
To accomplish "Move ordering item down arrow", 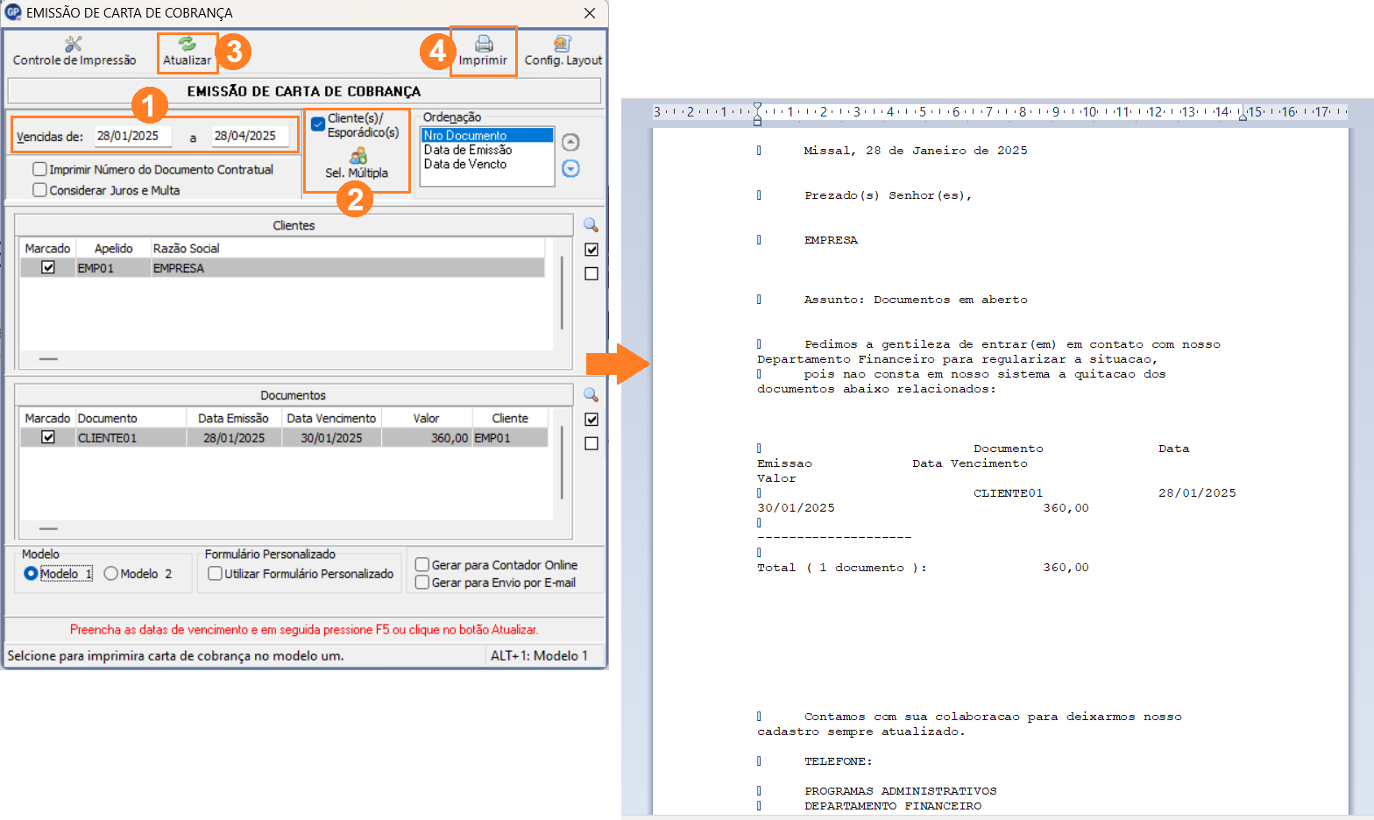I will (x=570, y=168).
